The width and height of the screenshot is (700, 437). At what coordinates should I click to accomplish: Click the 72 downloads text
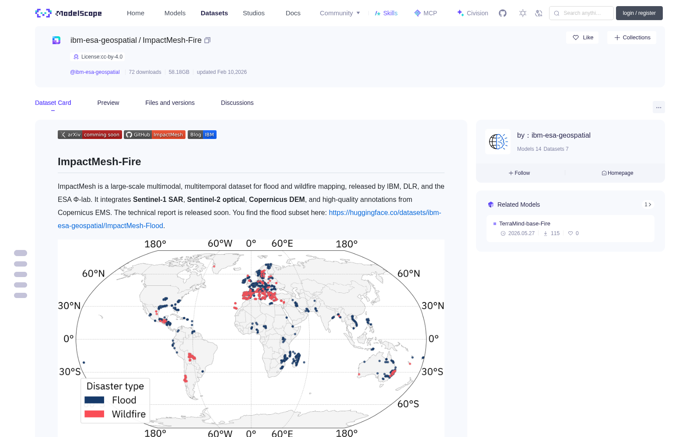[x=145, y=72]
